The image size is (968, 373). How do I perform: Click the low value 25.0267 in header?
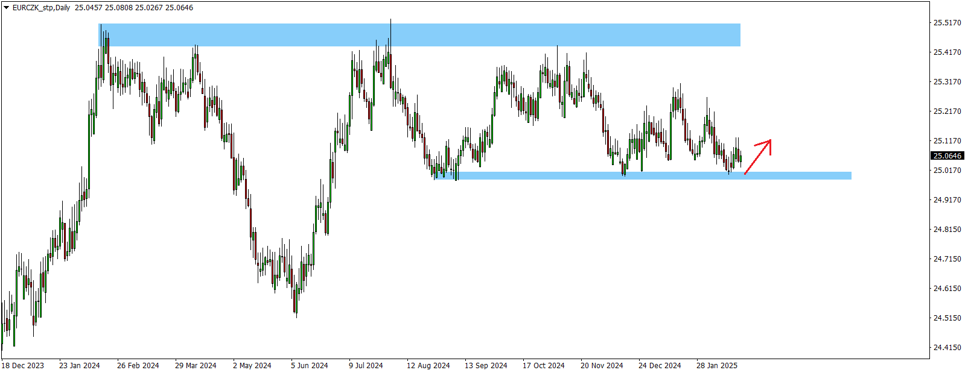[x=149, y=8]
